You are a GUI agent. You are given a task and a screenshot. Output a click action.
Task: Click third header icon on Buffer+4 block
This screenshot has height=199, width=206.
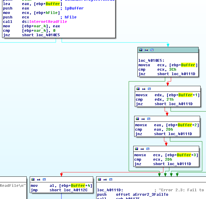point(44,179)
